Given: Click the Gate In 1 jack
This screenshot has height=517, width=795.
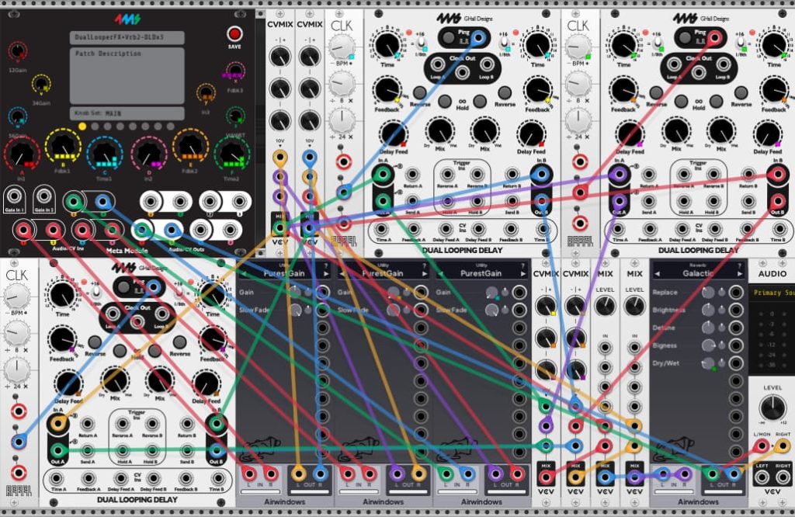Looking at the screenshot, I should point(14,196).
